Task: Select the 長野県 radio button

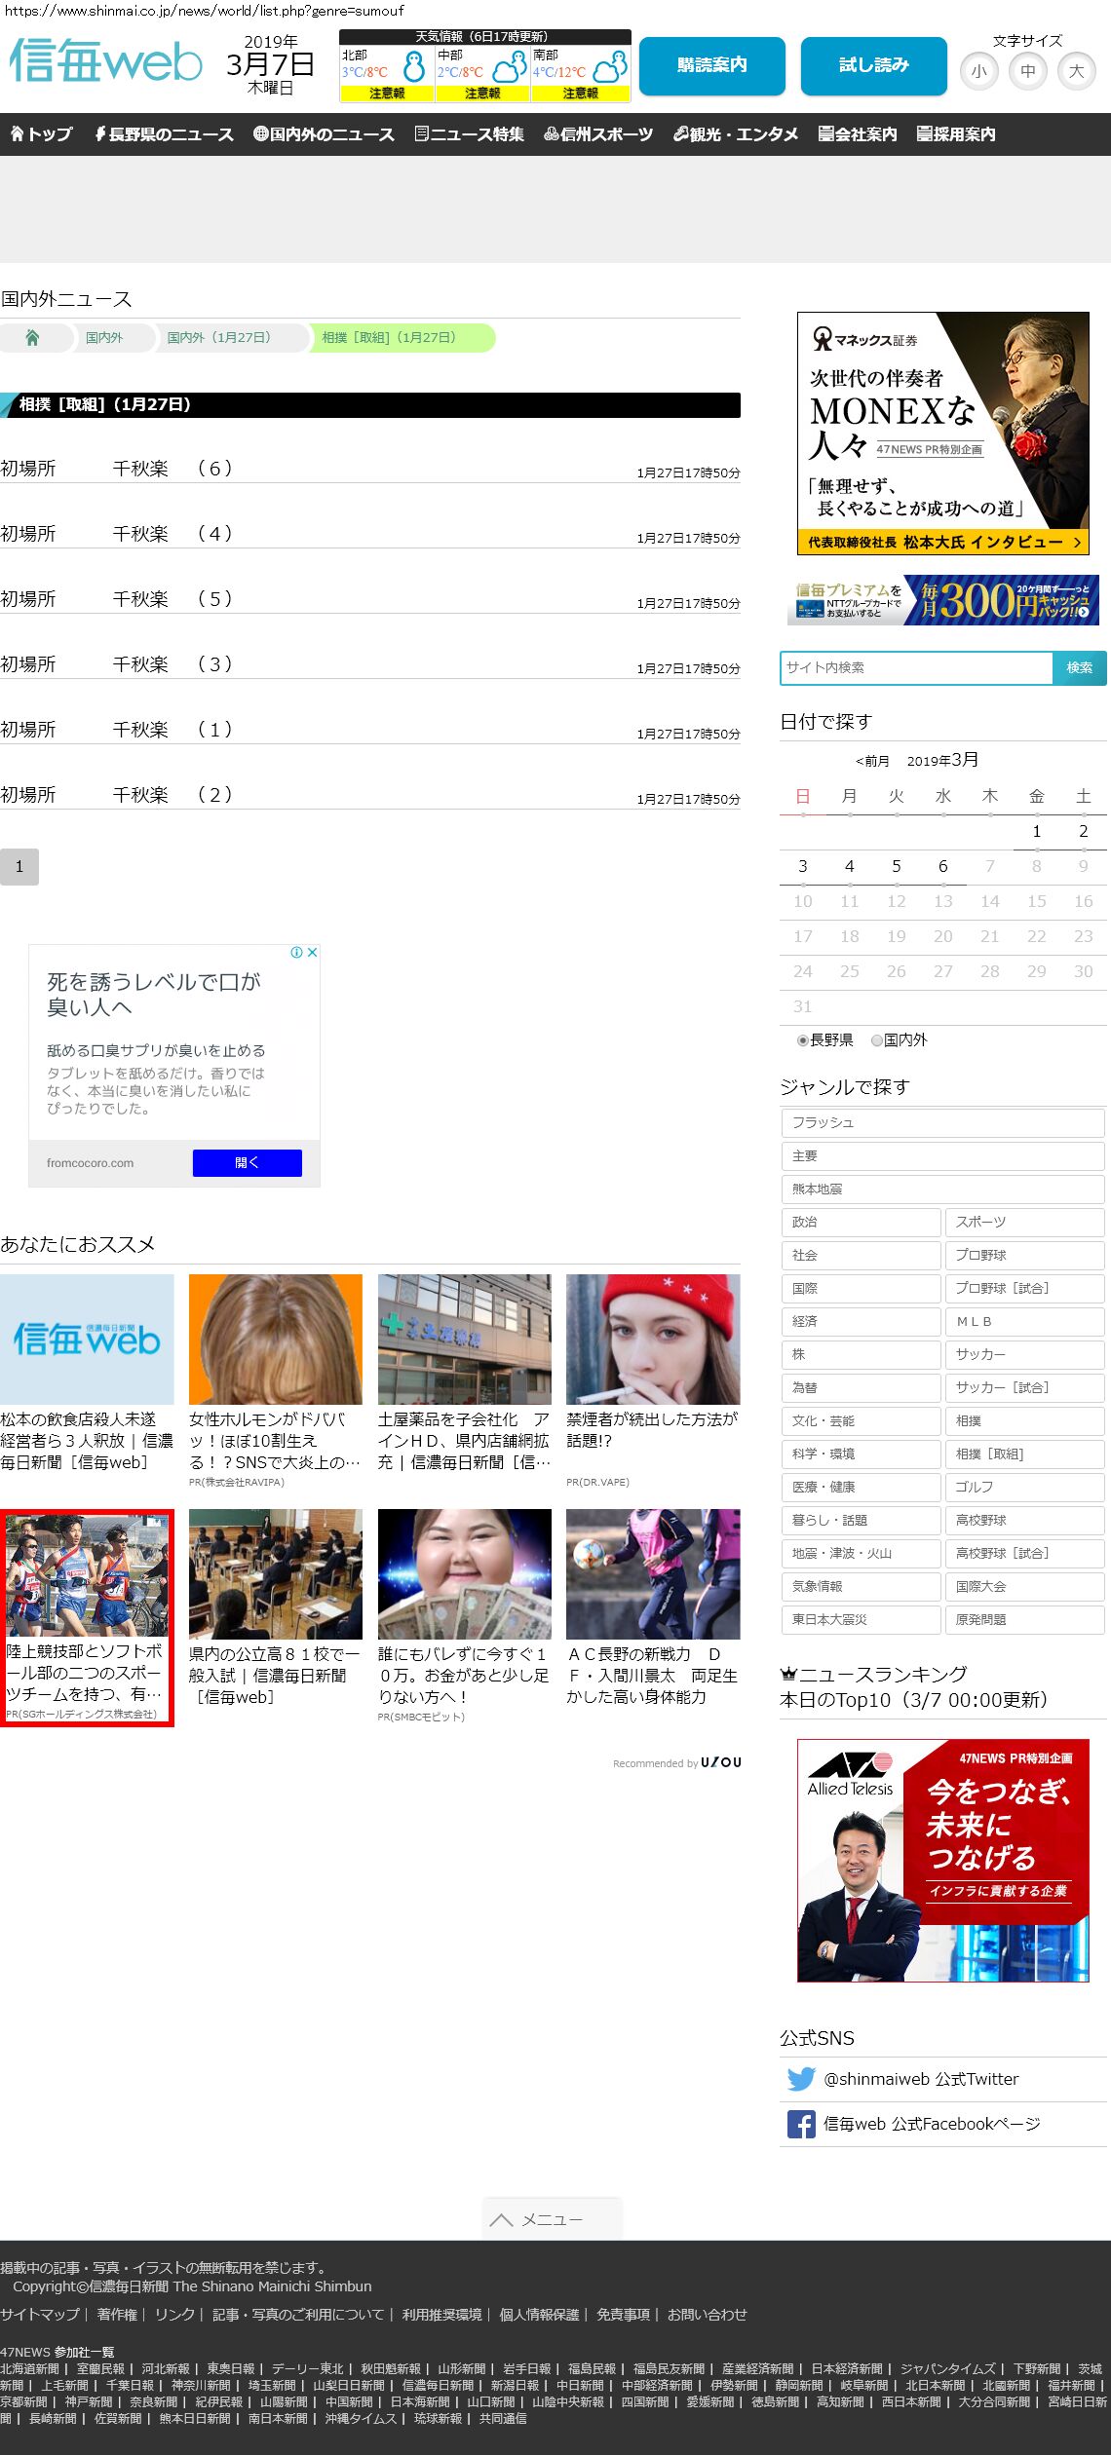Action: tap(803, 1040)
